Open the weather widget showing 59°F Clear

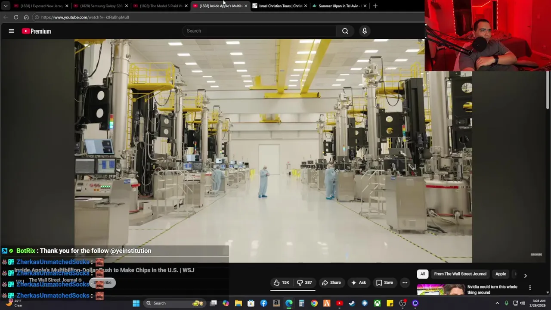13,303
